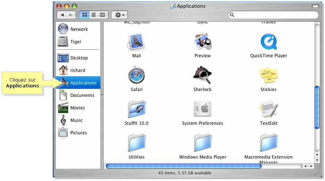Screen dimensions: 325x181
Task: Switch to list view
Action: 94,15
